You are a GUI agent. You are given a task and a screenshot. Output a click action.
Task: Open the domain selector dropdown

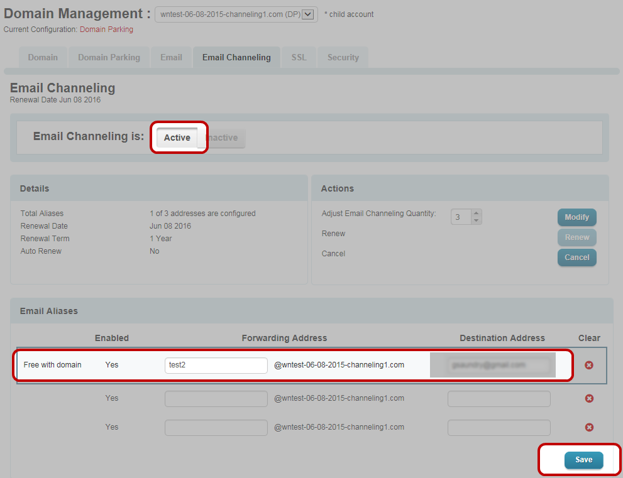click(x=307, y=14)
